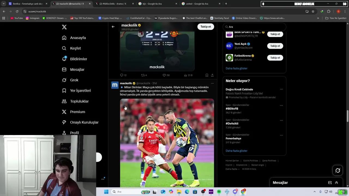Open the 2-2 score image
This screenshot has width=349, height=196.
coord(157,51)
